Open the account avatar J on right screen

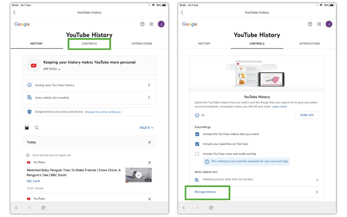[329, 24]
